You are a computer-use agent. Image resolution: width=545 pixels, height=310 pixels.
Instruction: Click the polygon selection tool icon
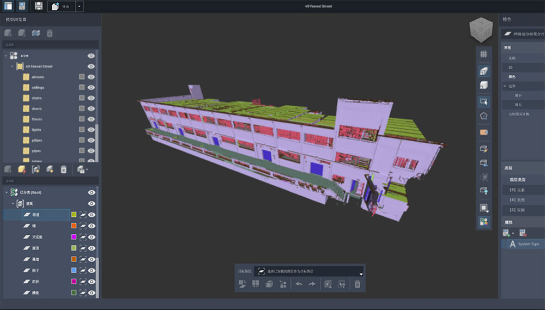(x=483, y=116)
